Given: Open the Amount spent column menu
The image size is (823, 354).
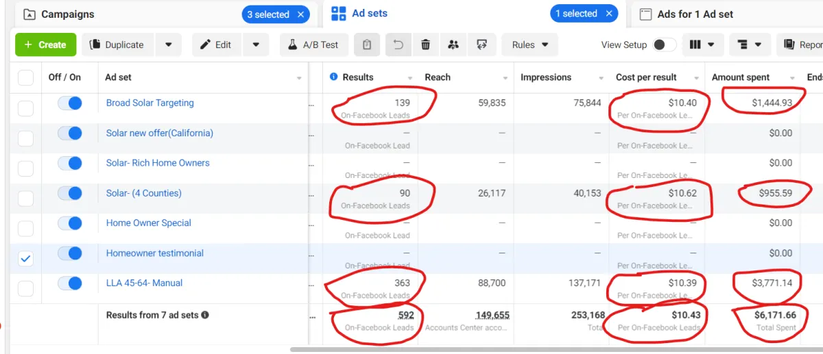Looking at the screenshot, I should pyautogui.click(x=793, y=78).
